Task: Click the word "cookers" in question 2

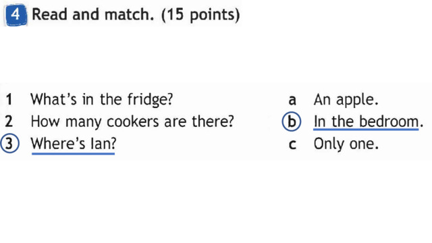Action: (133, 122)
